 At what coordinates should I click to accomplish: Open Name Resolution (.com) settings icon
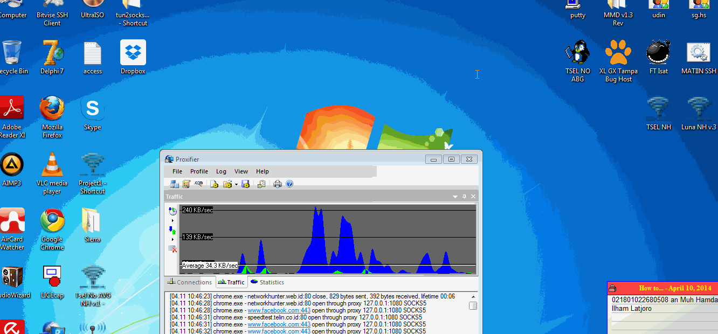coord(198,184)
